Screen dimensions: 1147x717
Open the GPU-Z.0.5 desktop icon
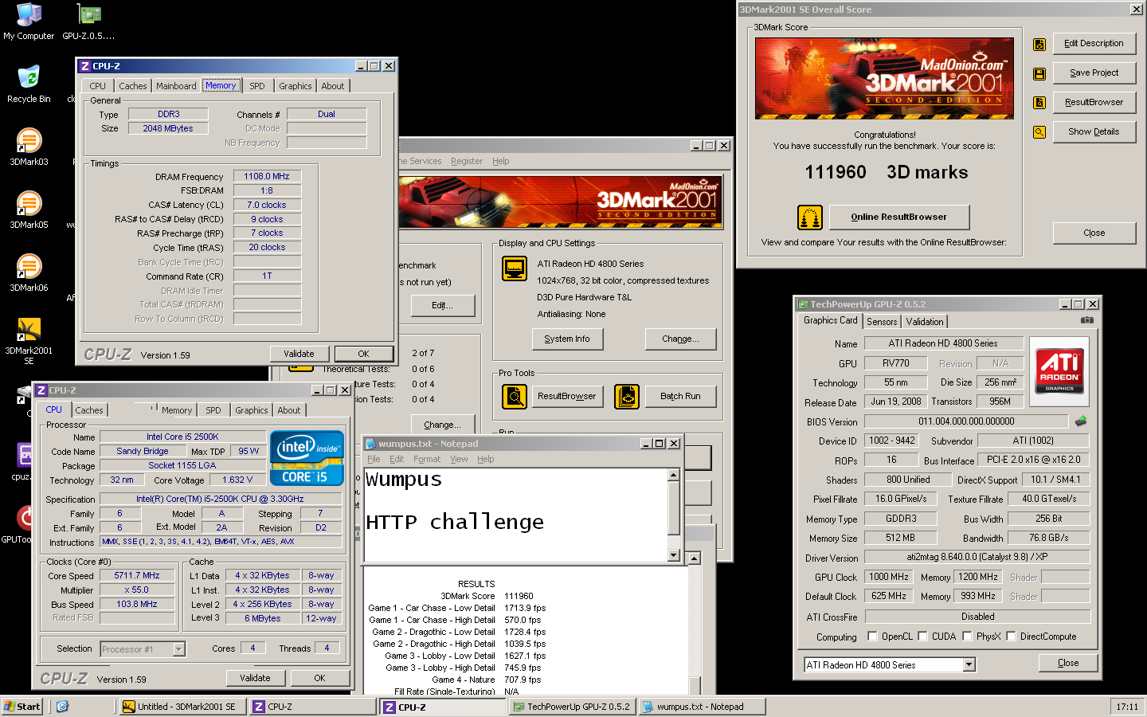click(x=88, y=22)
